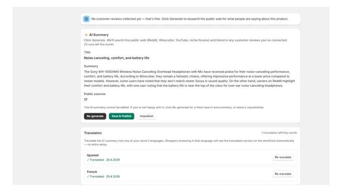The image size is (342, 192).
Task: Click Save & Publish
Action: (121, 116)
